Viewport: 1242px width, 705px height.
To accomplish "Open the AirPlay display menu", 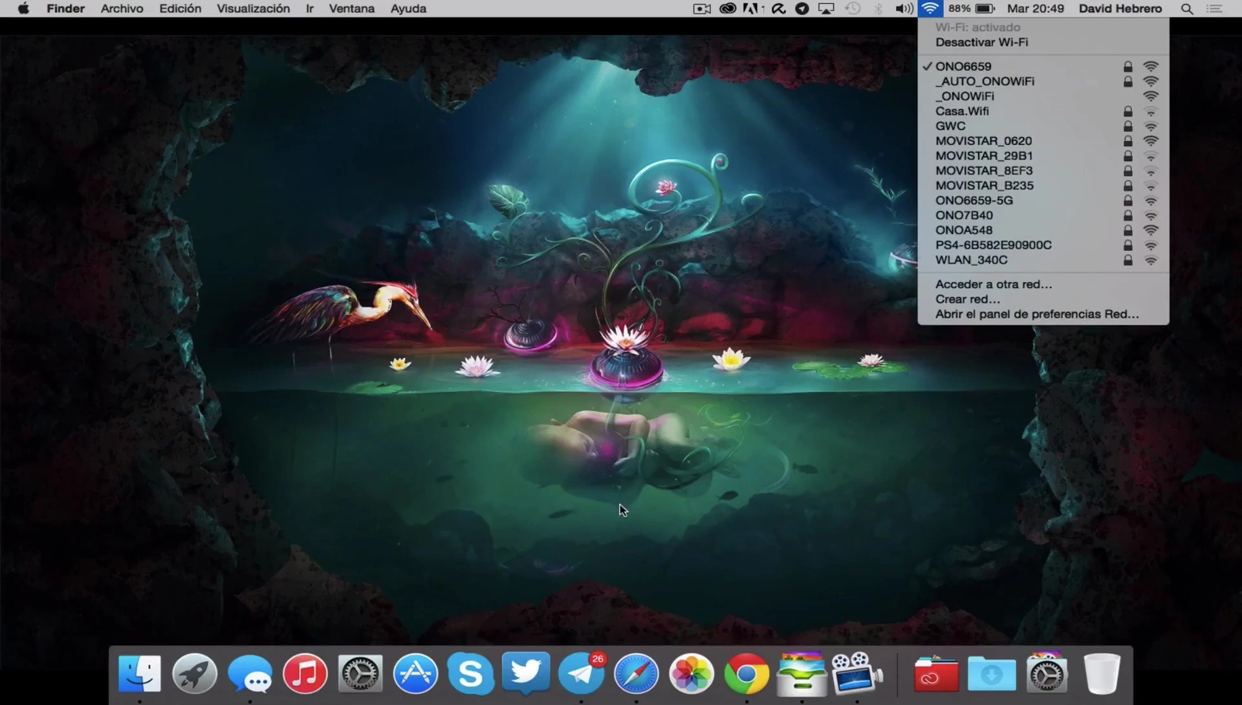I will click(826, 8).
